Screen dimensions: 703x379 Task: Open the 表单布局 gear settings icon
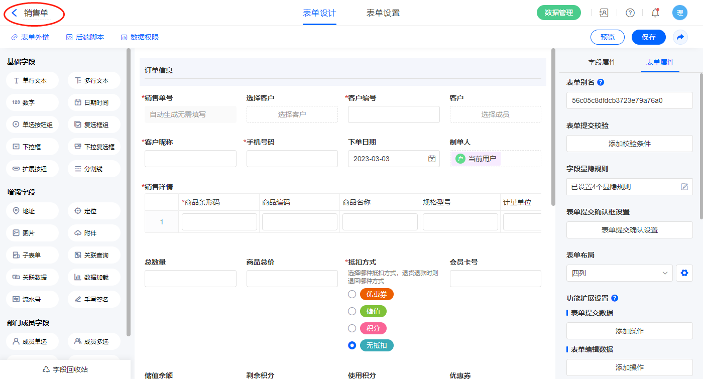click(x=683, y=273)
